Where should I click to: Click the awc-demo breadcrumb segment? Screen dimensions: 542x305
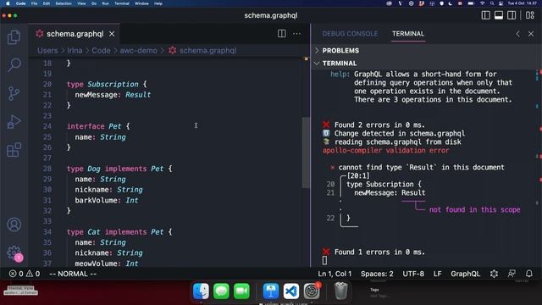pos(138,51)
